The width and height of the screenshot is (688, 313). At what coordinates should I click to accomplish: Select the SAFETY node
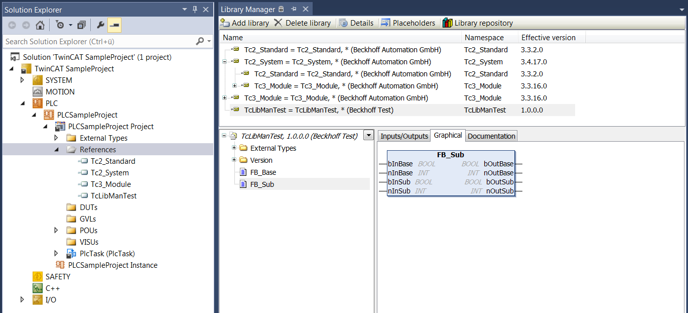[58, 277]
